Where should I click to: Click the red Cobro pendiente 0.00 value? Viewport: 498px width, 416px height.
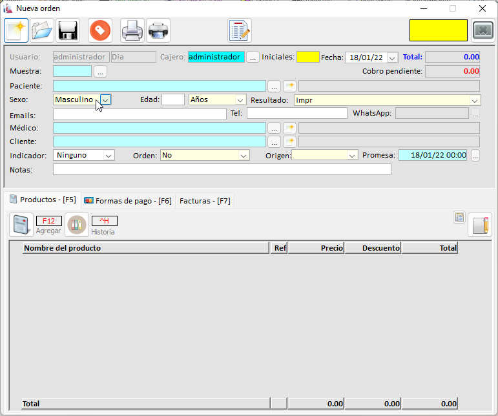[x=453, y=71]
